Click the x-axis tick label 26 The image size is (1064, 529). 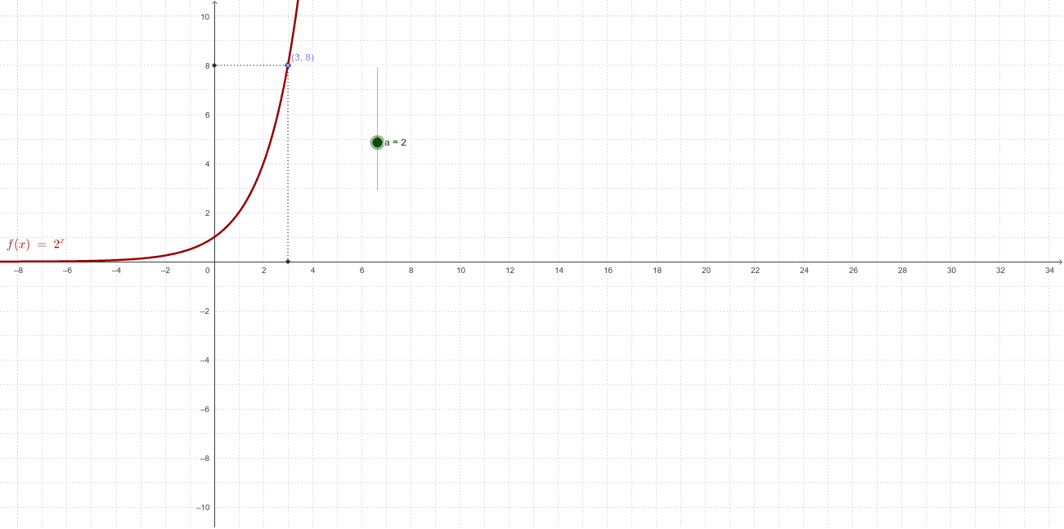pyautogui.click(x=853, y=270)
